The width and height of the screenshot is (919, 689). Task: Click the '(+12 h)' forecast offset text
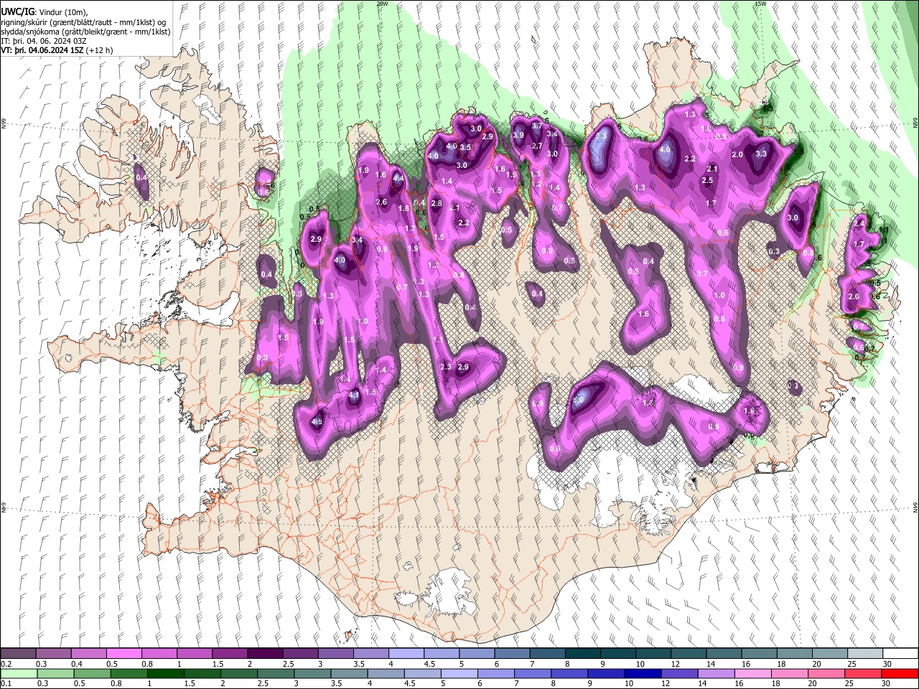(x=101, y=52)
